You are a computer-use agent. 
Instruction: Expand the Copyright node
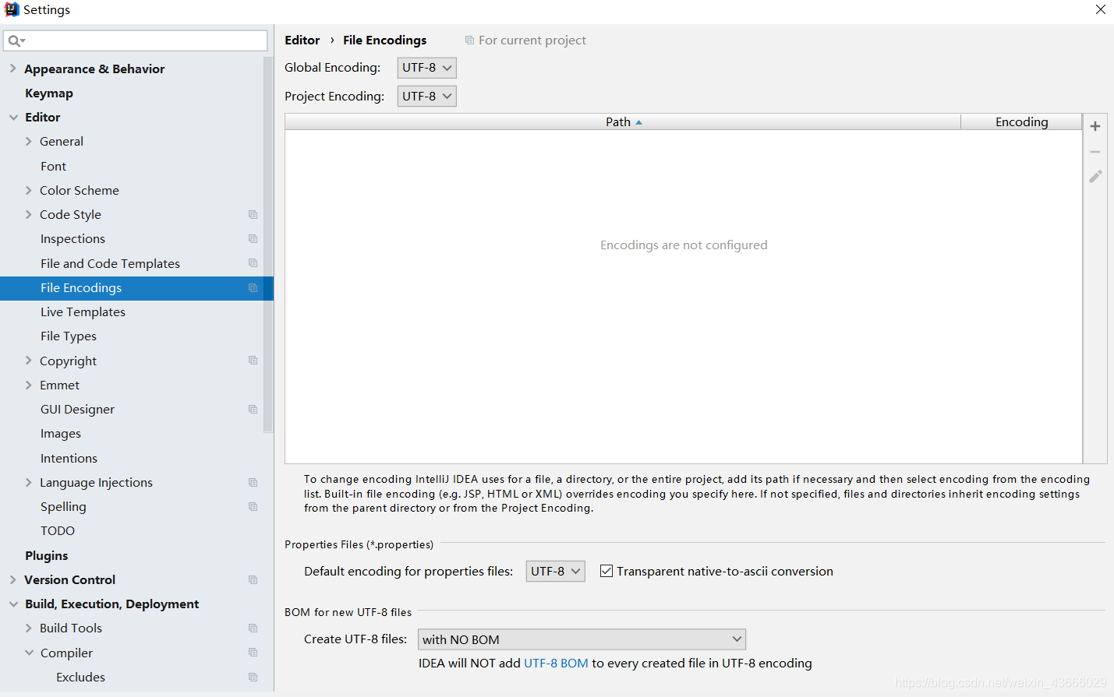28,361
